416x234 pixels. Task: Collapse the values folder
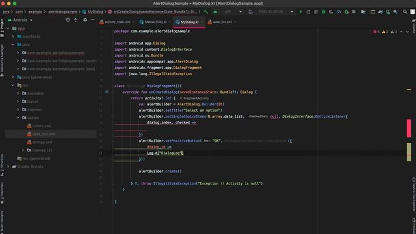tap(18, 118)
